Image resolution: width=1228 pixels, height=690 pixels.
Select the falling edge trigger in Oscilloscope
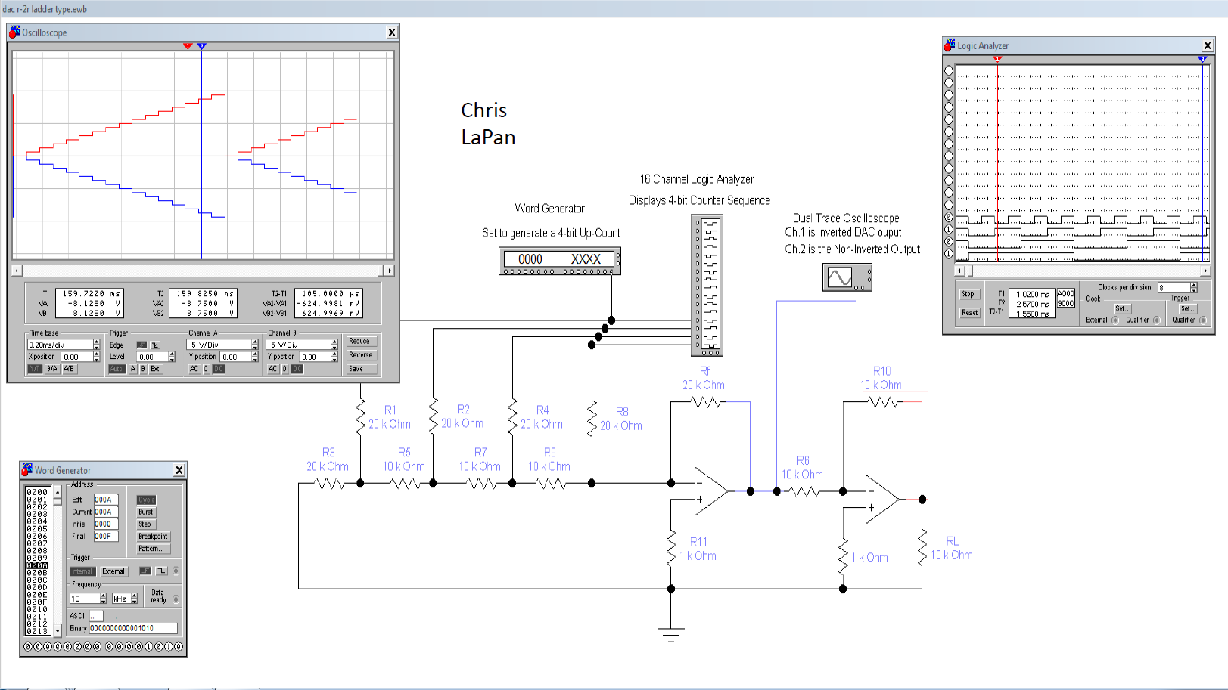point(155,345)
